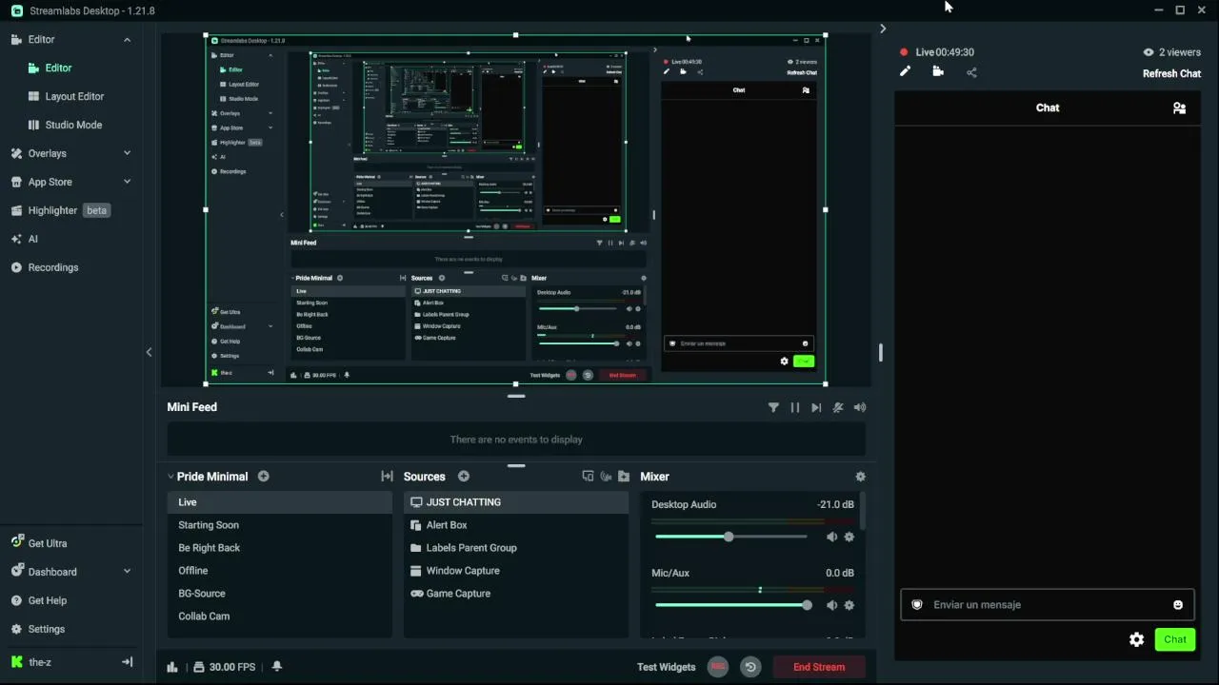Click the Get Ultra sidebar item
The height and width of the screenshot is (685, 1219).
(x=39, y=543)
